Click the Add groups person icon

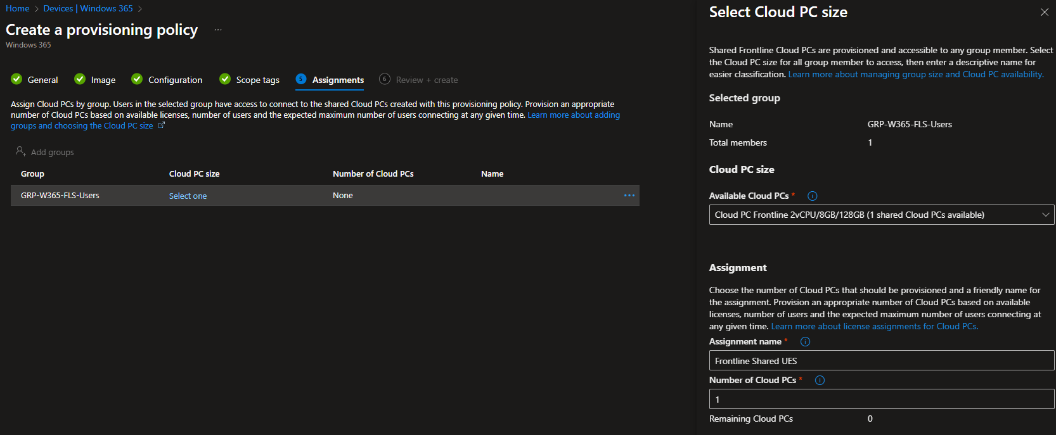pyautogui.click(x=20, y=152)
